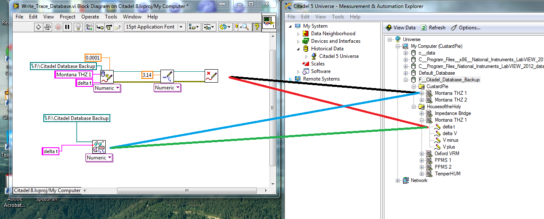
Task: Select Devices and Interfaces tree item
Action: 336,41
